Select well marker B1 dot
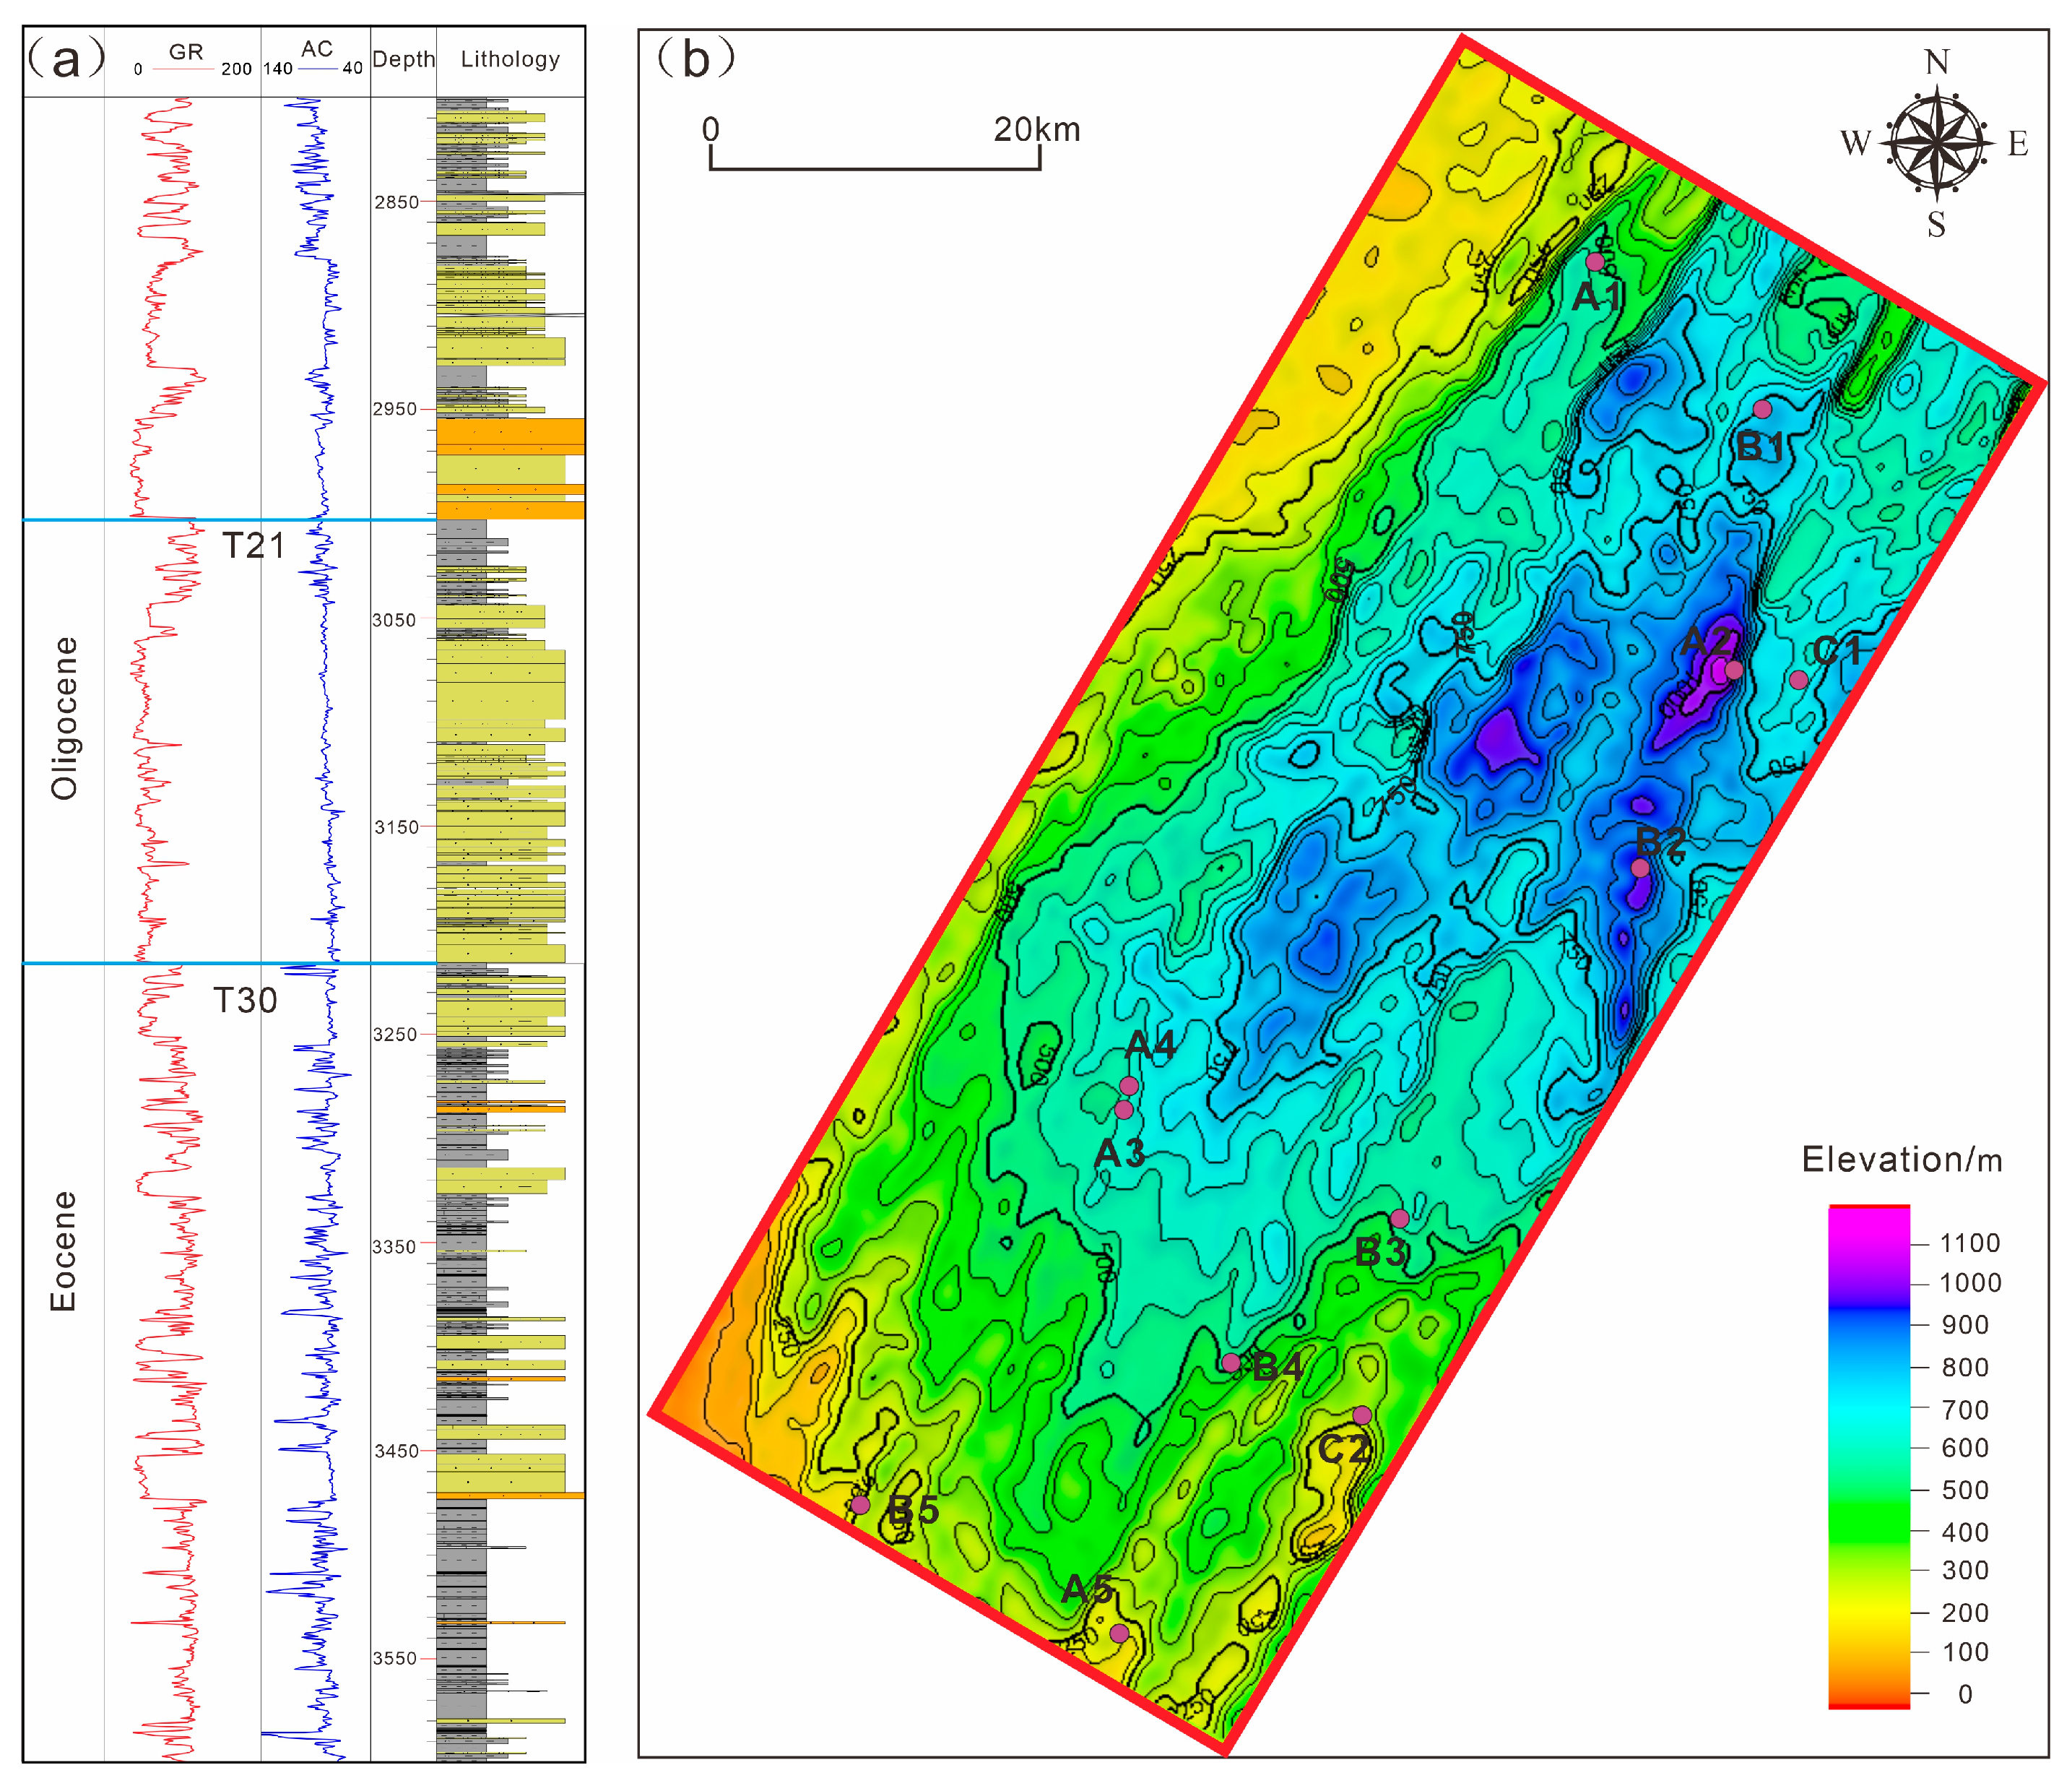Viewport: 2072px width, 1791px height. [1763, 409]
